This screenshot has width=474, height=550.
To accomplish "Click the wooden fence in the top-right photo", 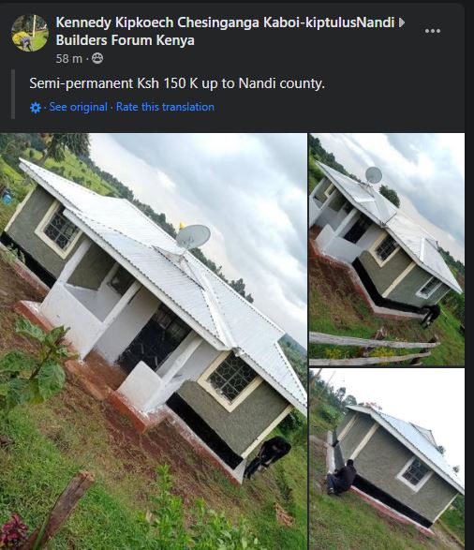I will (372, 348).
